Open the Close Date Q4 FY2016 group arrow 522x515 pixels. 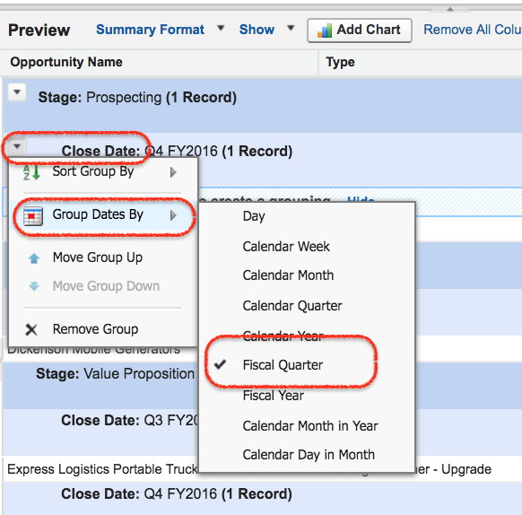(x=17, y=146)
